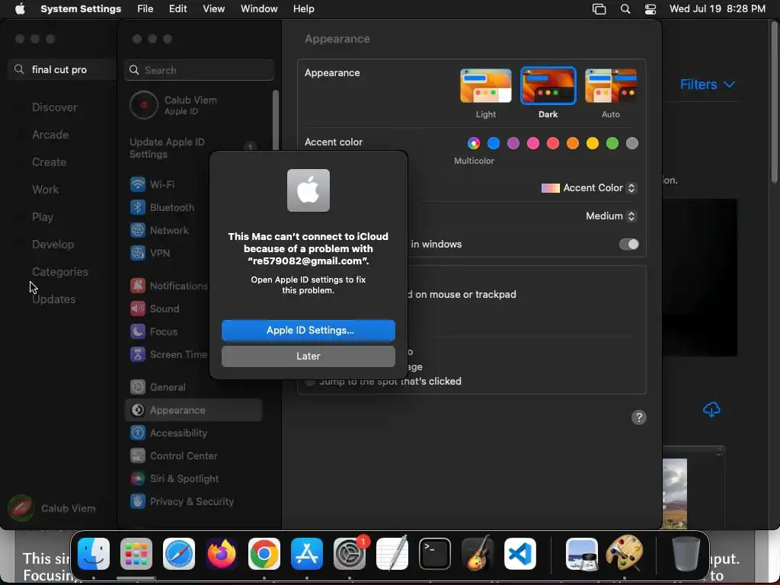Viewport: 780px width, 585px height.
Task: Open the Edit menu
Action: click(x=177, y=9)
